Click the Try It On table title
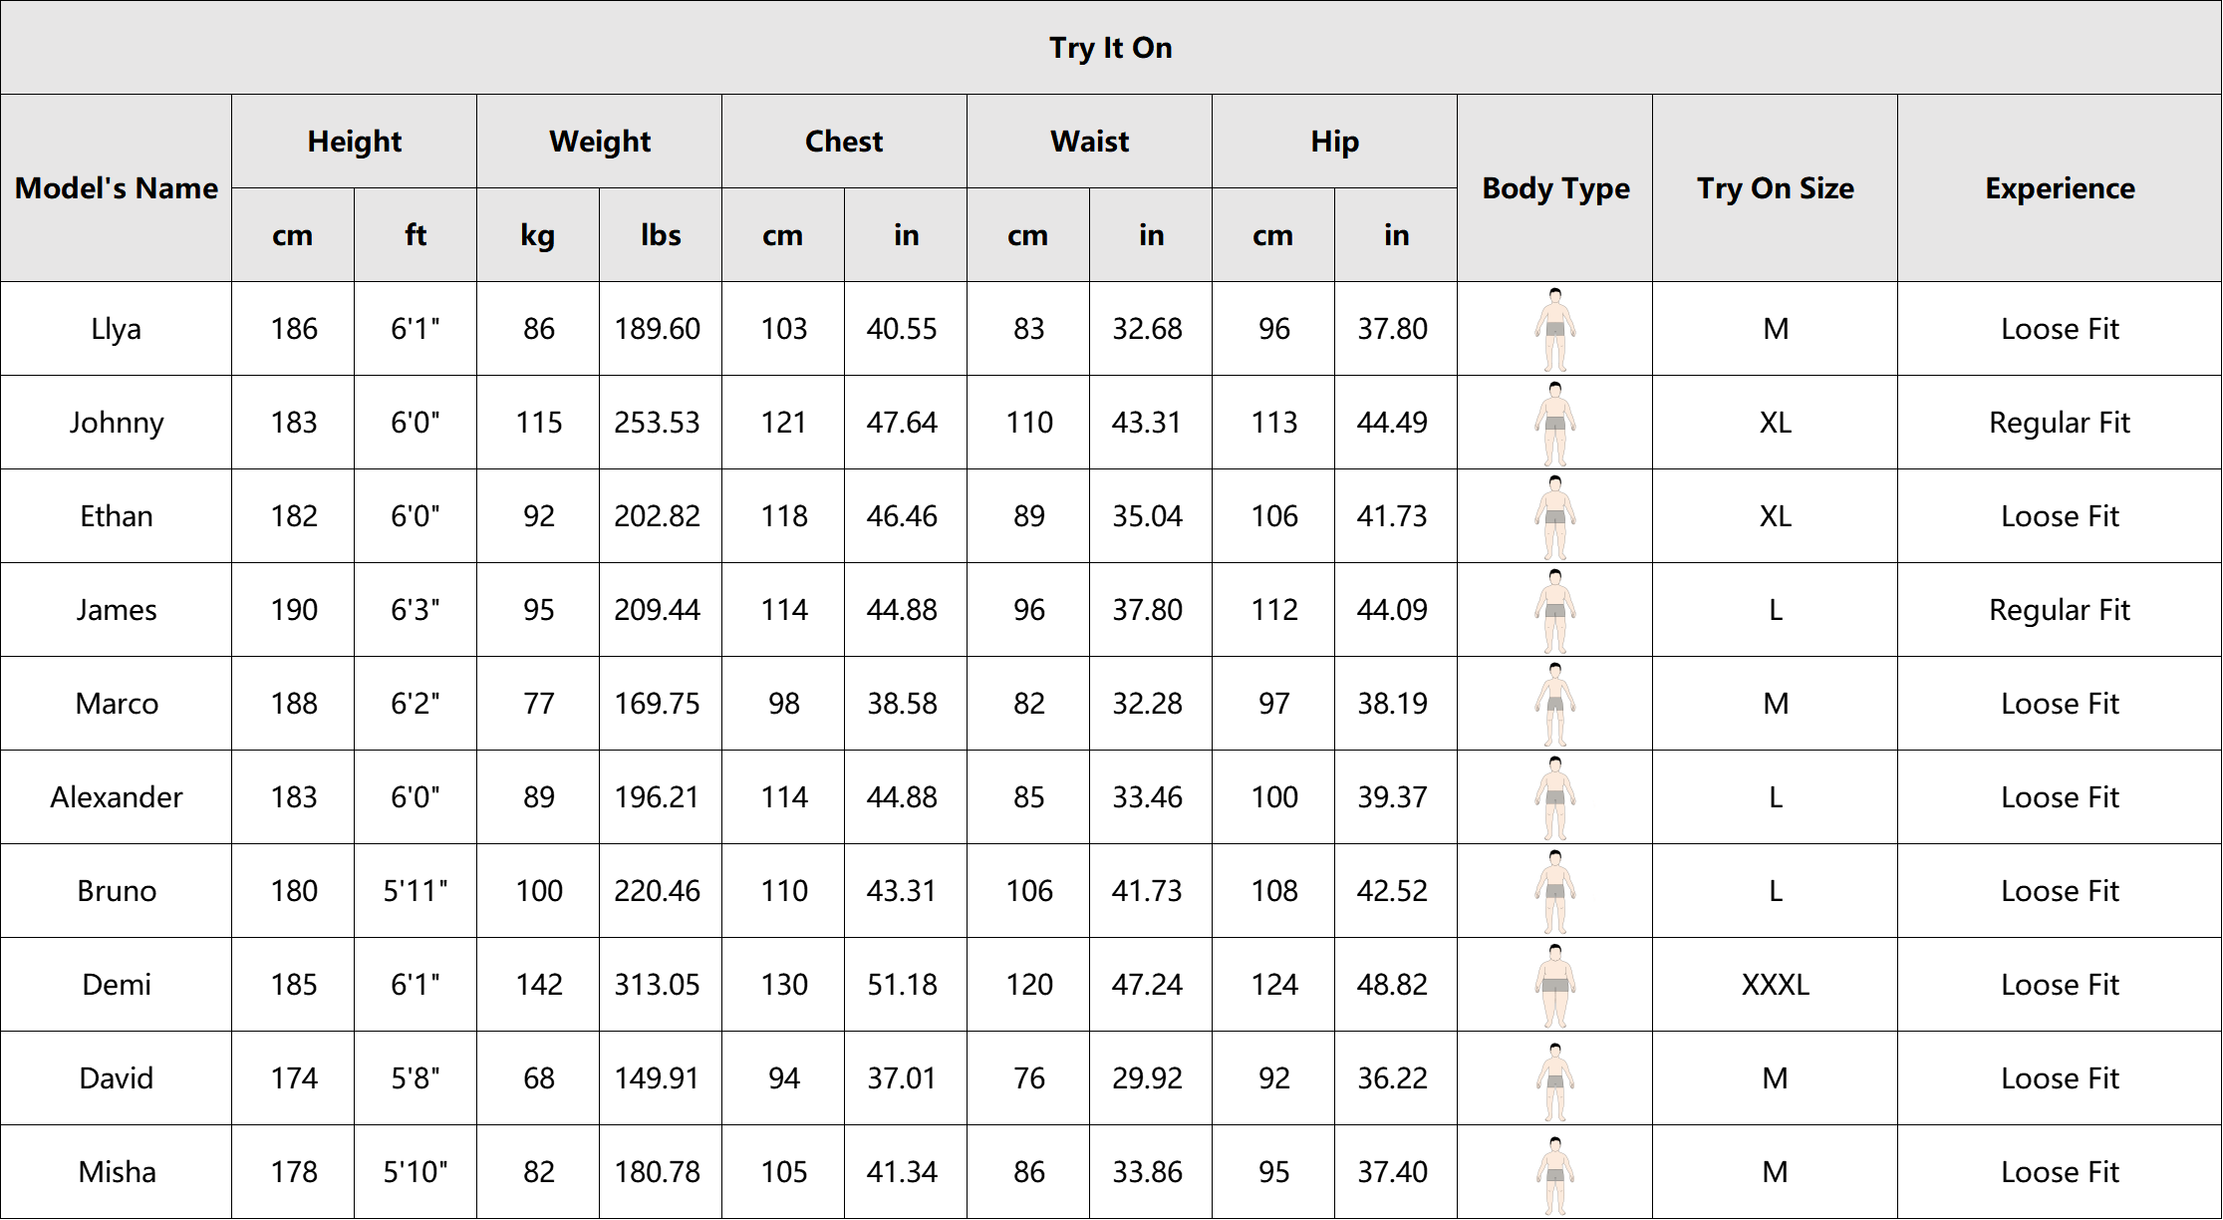This screenshot has height=1220, width=2223. click(1110, 48)
